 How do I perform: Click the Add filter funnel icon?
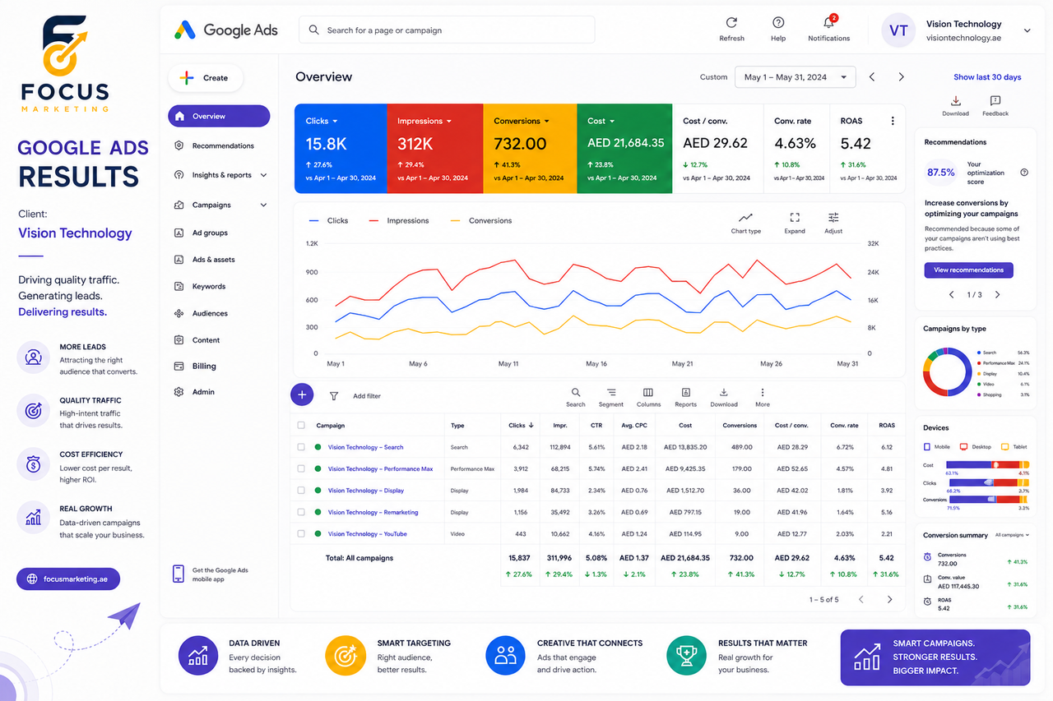pyautogui.click(x=334, y=396)
